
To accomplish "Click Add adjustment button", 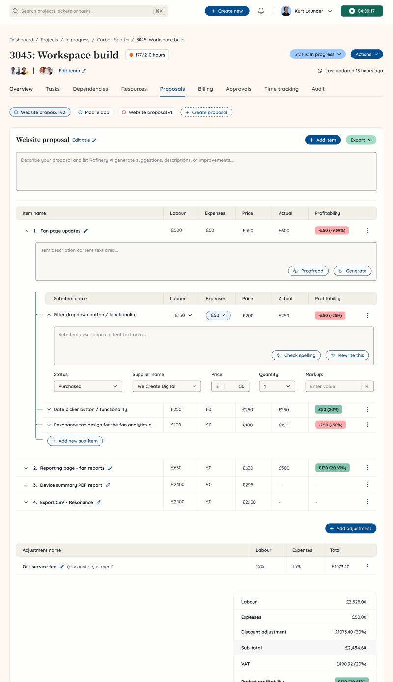I will pyautogui.click(x=351, y=528).
